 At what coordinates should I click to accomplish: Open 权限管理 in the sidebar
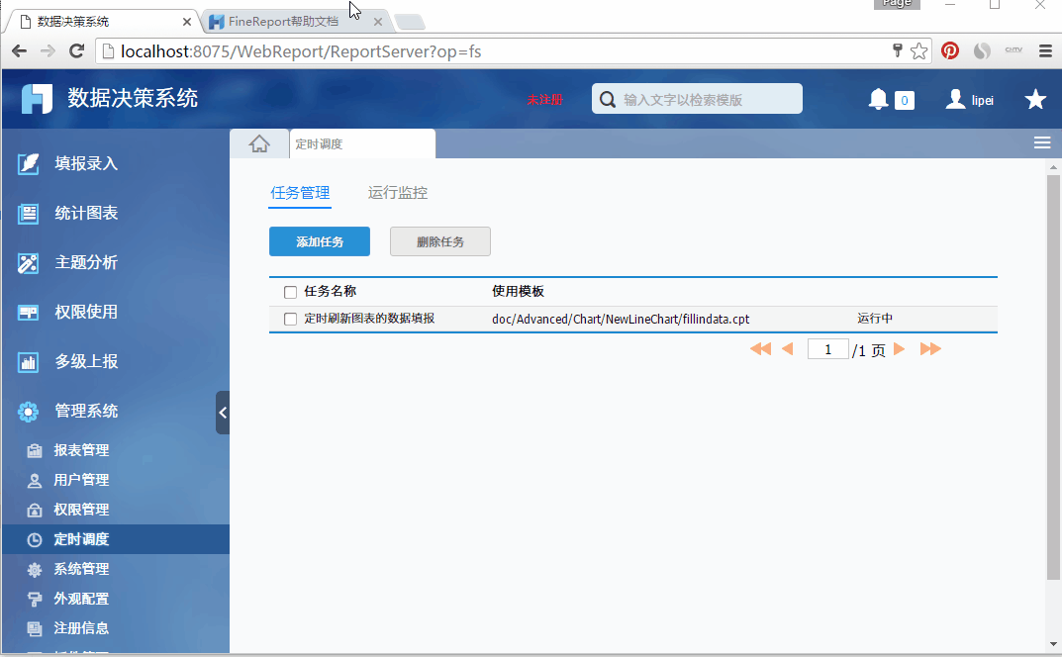[x=81, y=510]
